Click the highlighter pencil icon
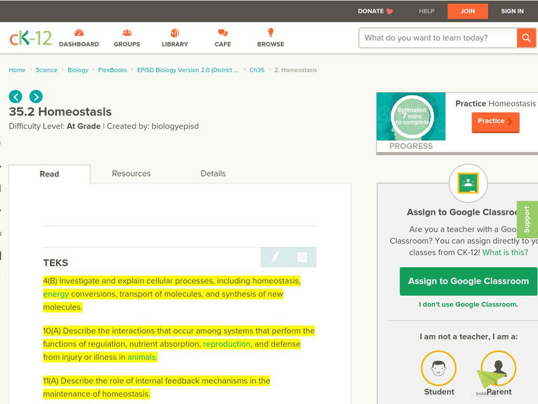Screen dimensions: 538x404 coord(275,257)
